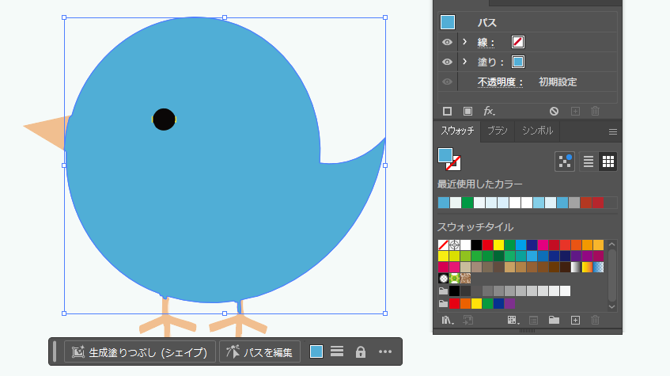Choose the purple swatch in bright color group
670x376 pixels.
point(509,304)
